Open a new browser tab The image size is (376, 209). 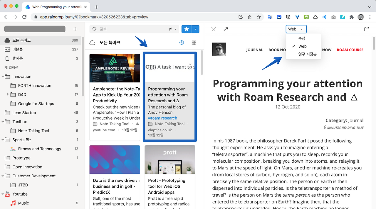pos(96,7)
